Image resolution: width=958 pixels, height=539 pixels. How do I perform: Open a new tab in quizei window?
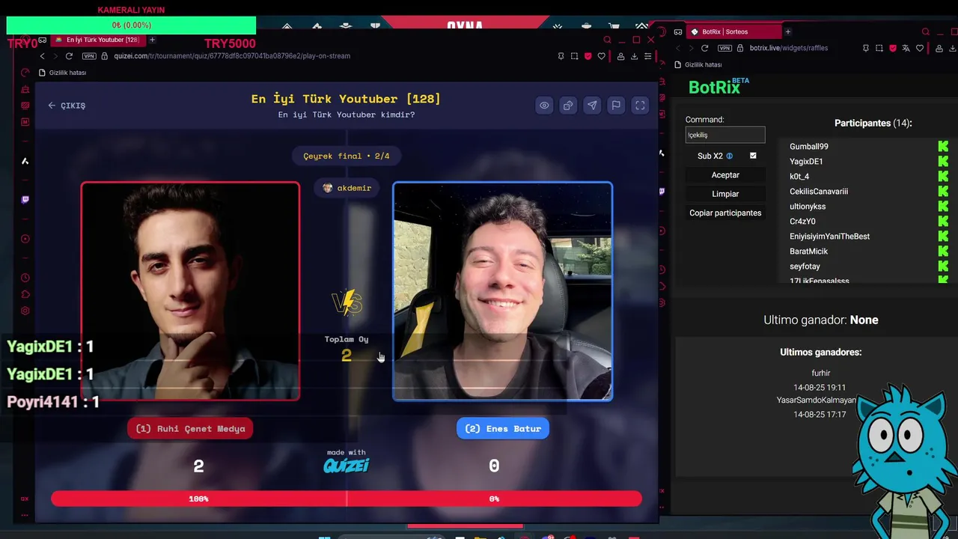point(152,40)
